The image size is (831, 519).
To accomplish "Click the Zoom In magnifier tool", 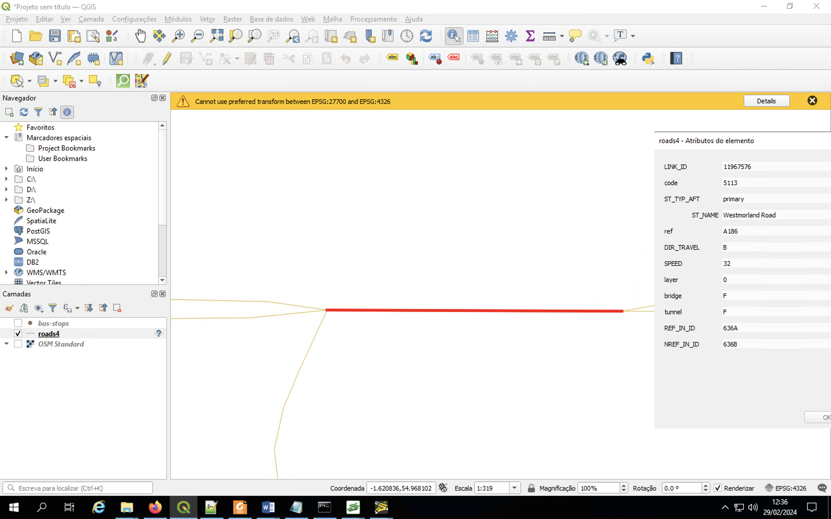I will (178, 36).
